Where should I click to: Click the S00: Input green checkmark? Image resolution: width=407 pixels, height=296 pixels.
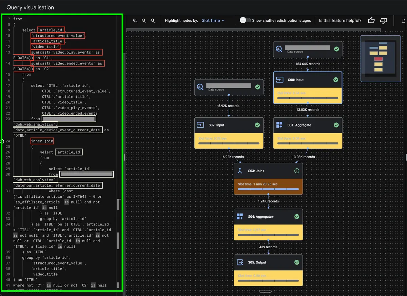coord(336,80)
